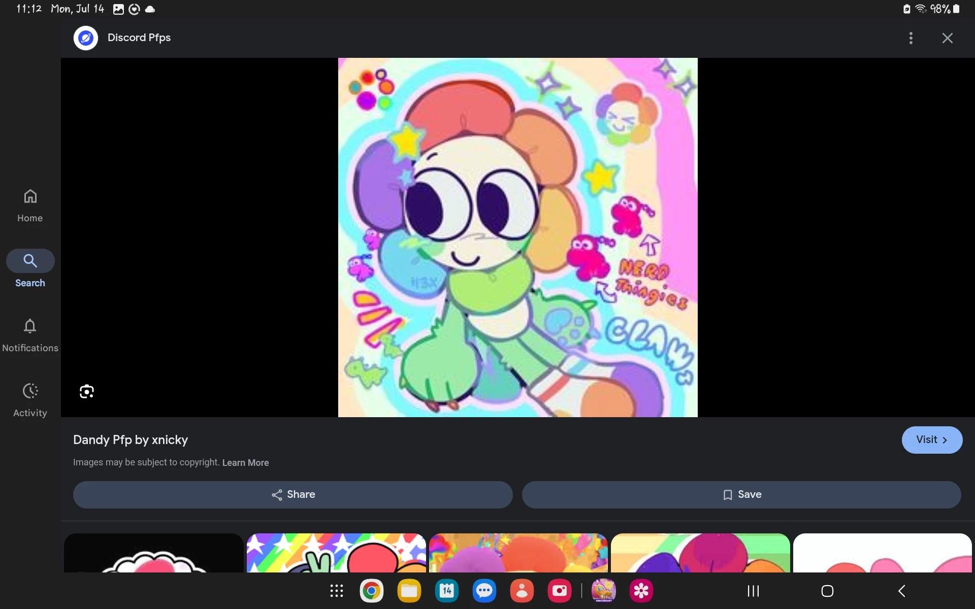Tap the home navigation button

(x=827, y=591)
